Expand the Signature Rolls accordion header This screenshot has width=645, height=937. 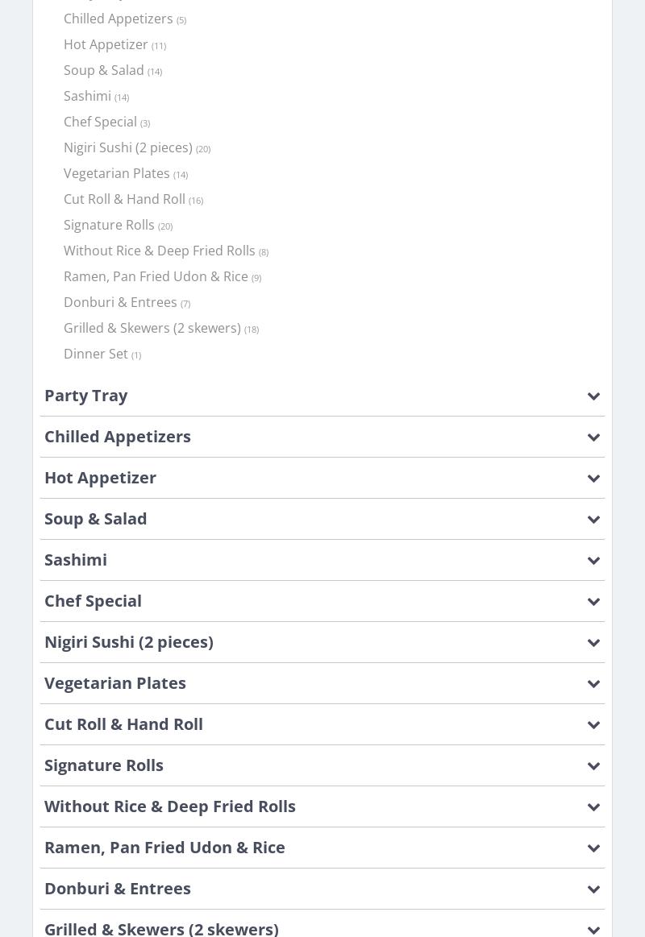coord(104,765)
